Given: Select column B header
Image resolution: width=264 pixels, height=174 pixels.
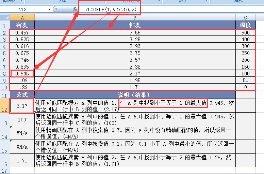Looking at the screenshot, I should pos(135,17).
